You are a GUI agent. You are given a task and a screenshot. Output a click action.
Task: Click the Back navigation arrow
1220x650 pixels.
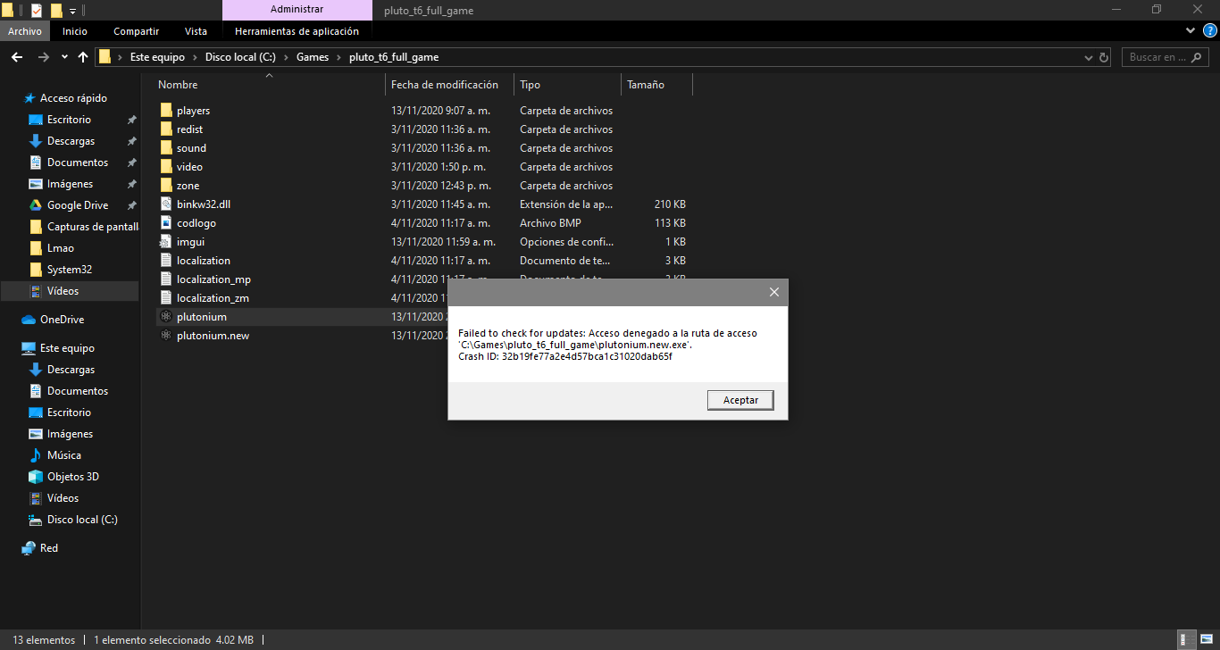17,57
